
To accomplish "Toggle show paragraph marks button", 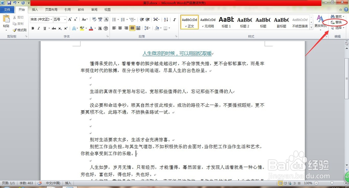I will point(175,20).
